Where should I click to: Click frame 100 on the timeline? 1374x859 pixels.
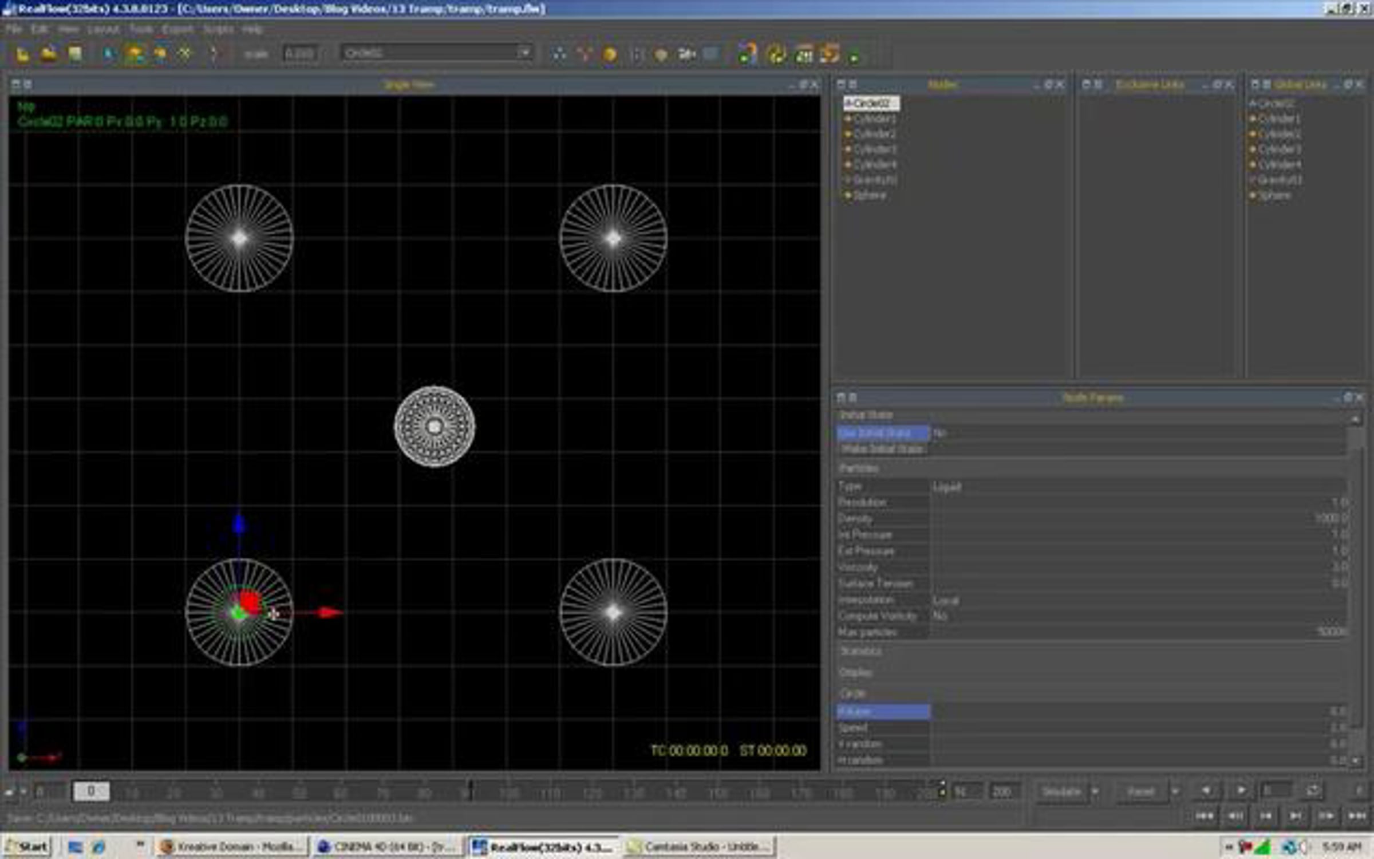[x=509, y=793]
